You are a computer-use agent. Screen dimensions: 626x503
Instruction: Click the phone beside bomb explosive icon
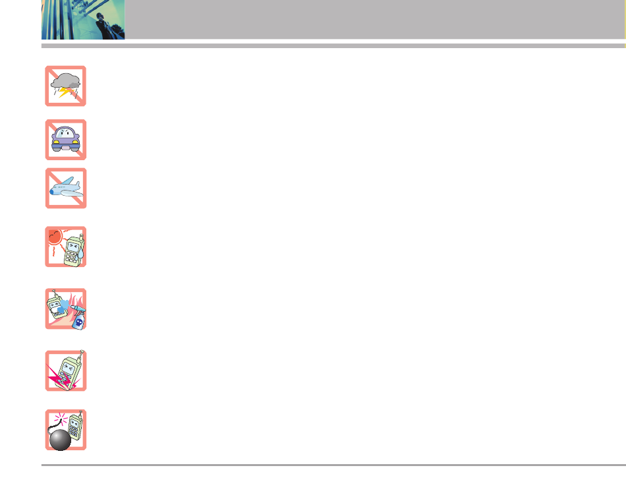tap(66, 430)
